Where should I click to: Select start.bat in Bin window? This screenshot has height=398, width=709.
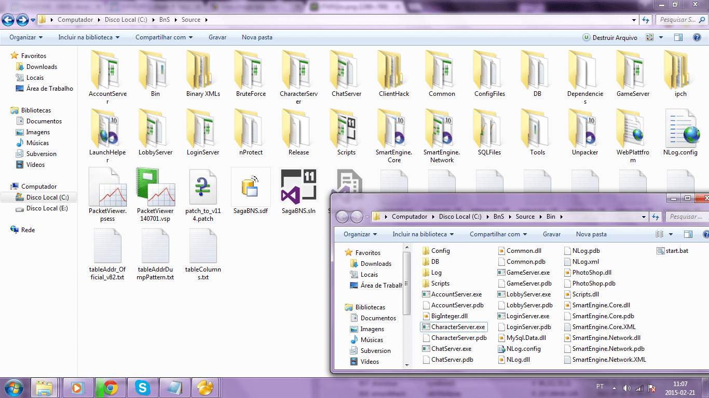[x=673, y=251]
